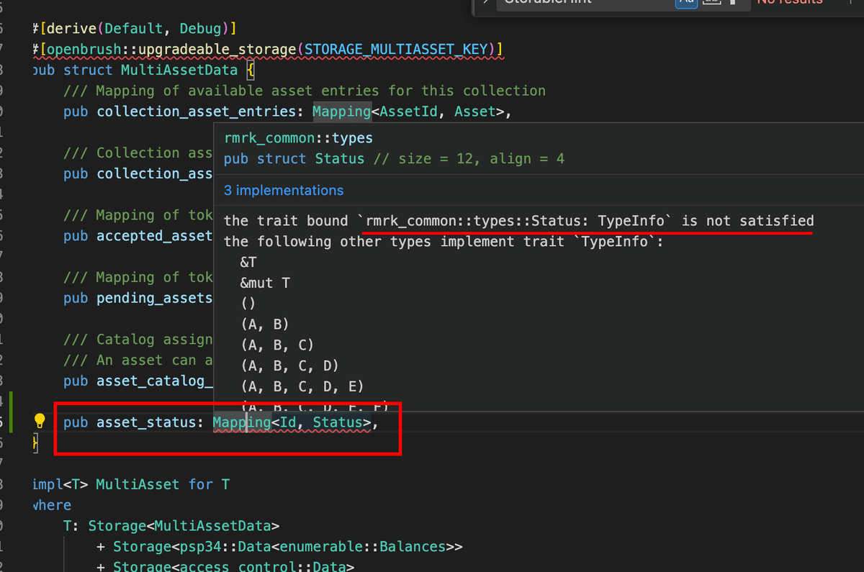
Task: Click "pending_assets" field name
Action: [x=155, y=299]
